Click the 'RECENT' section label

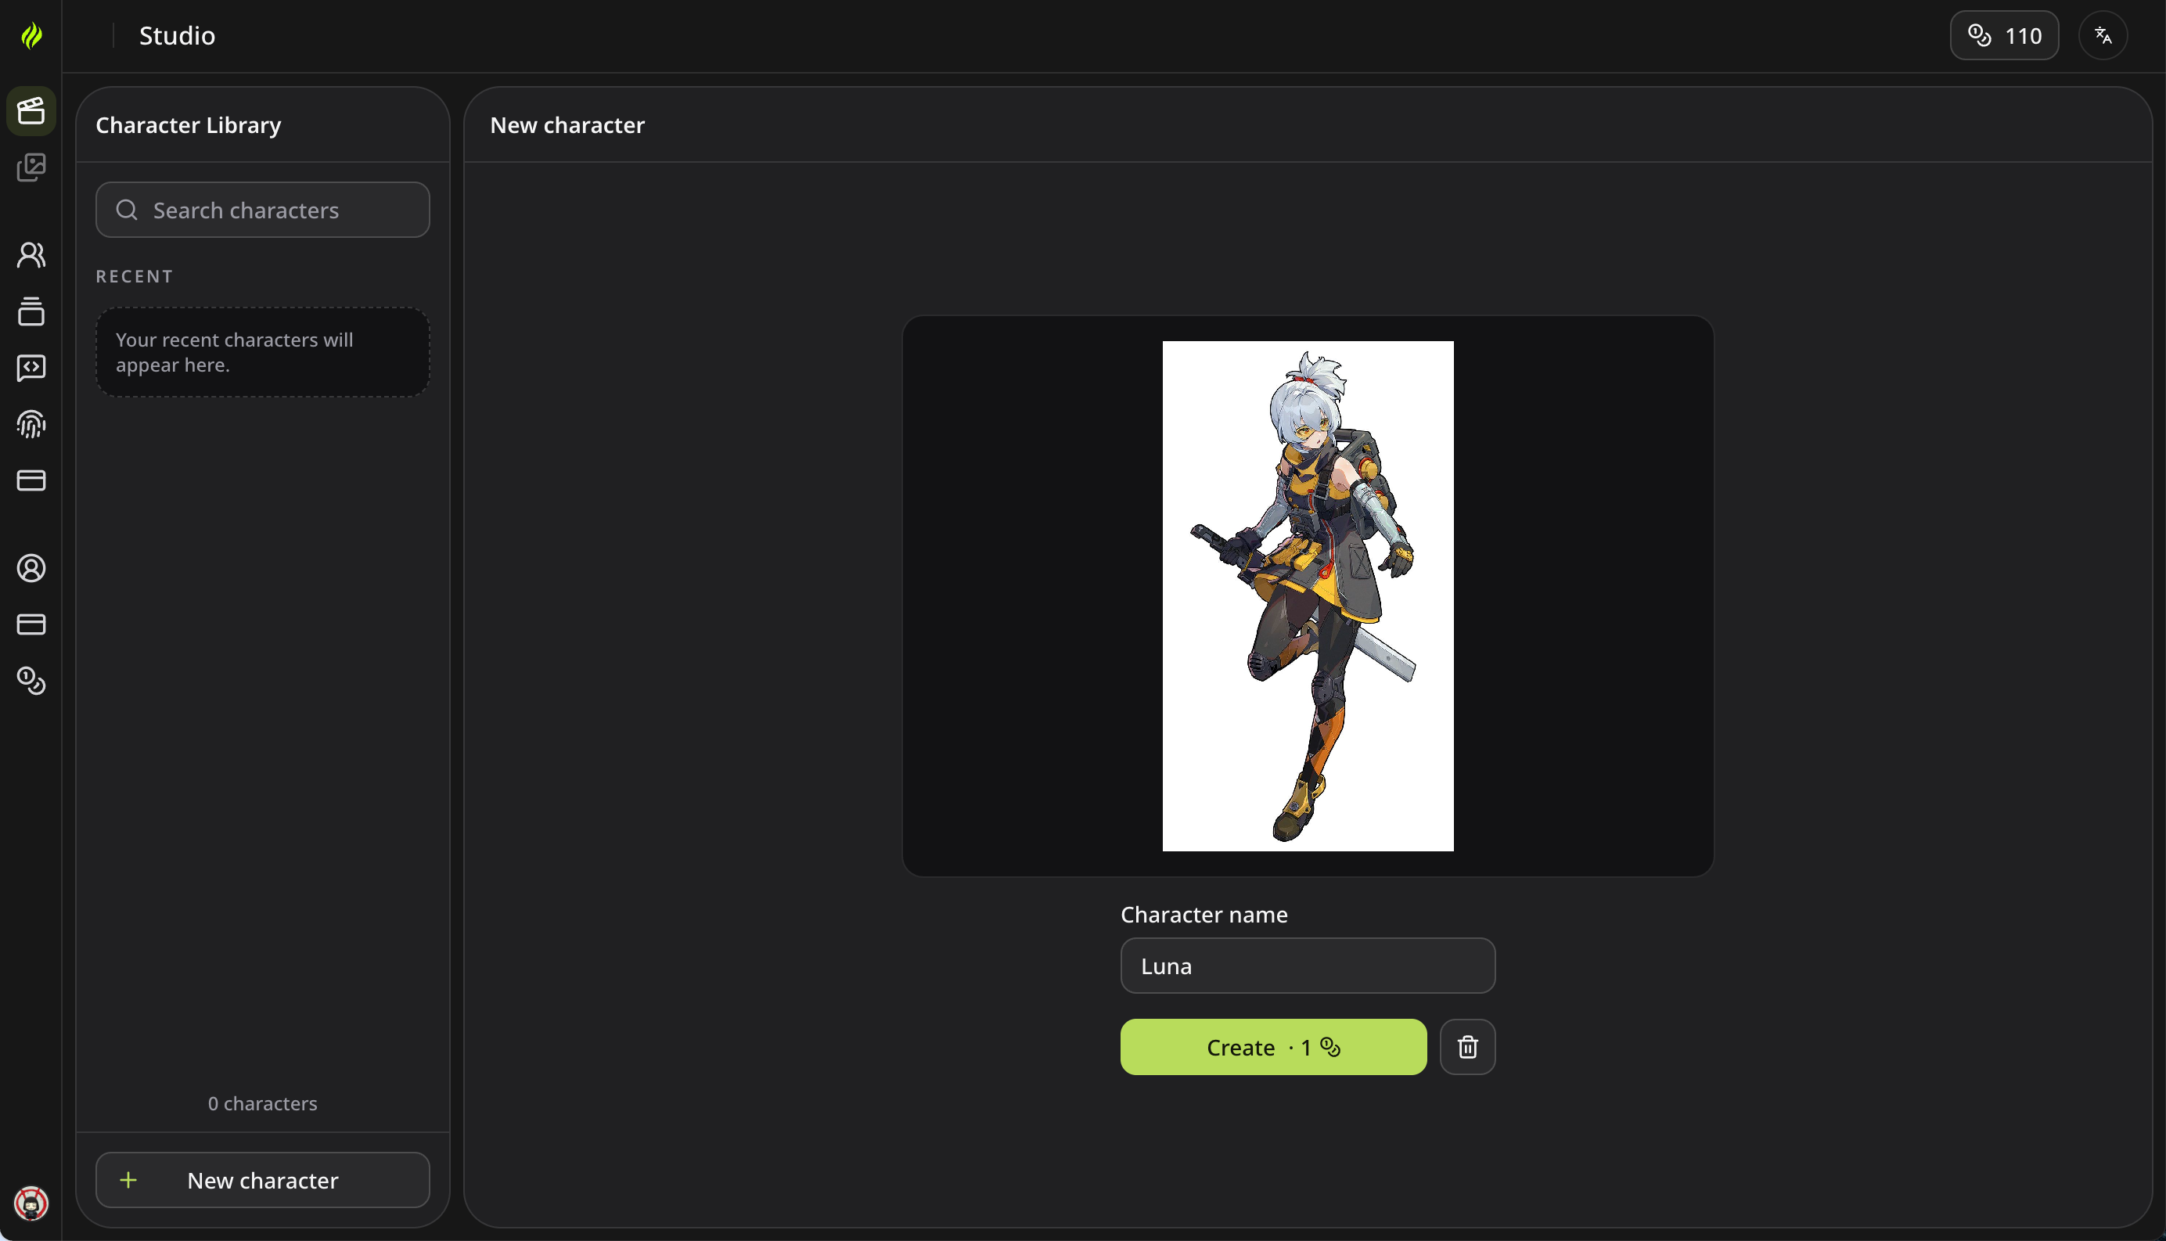(x=135, y=276)
